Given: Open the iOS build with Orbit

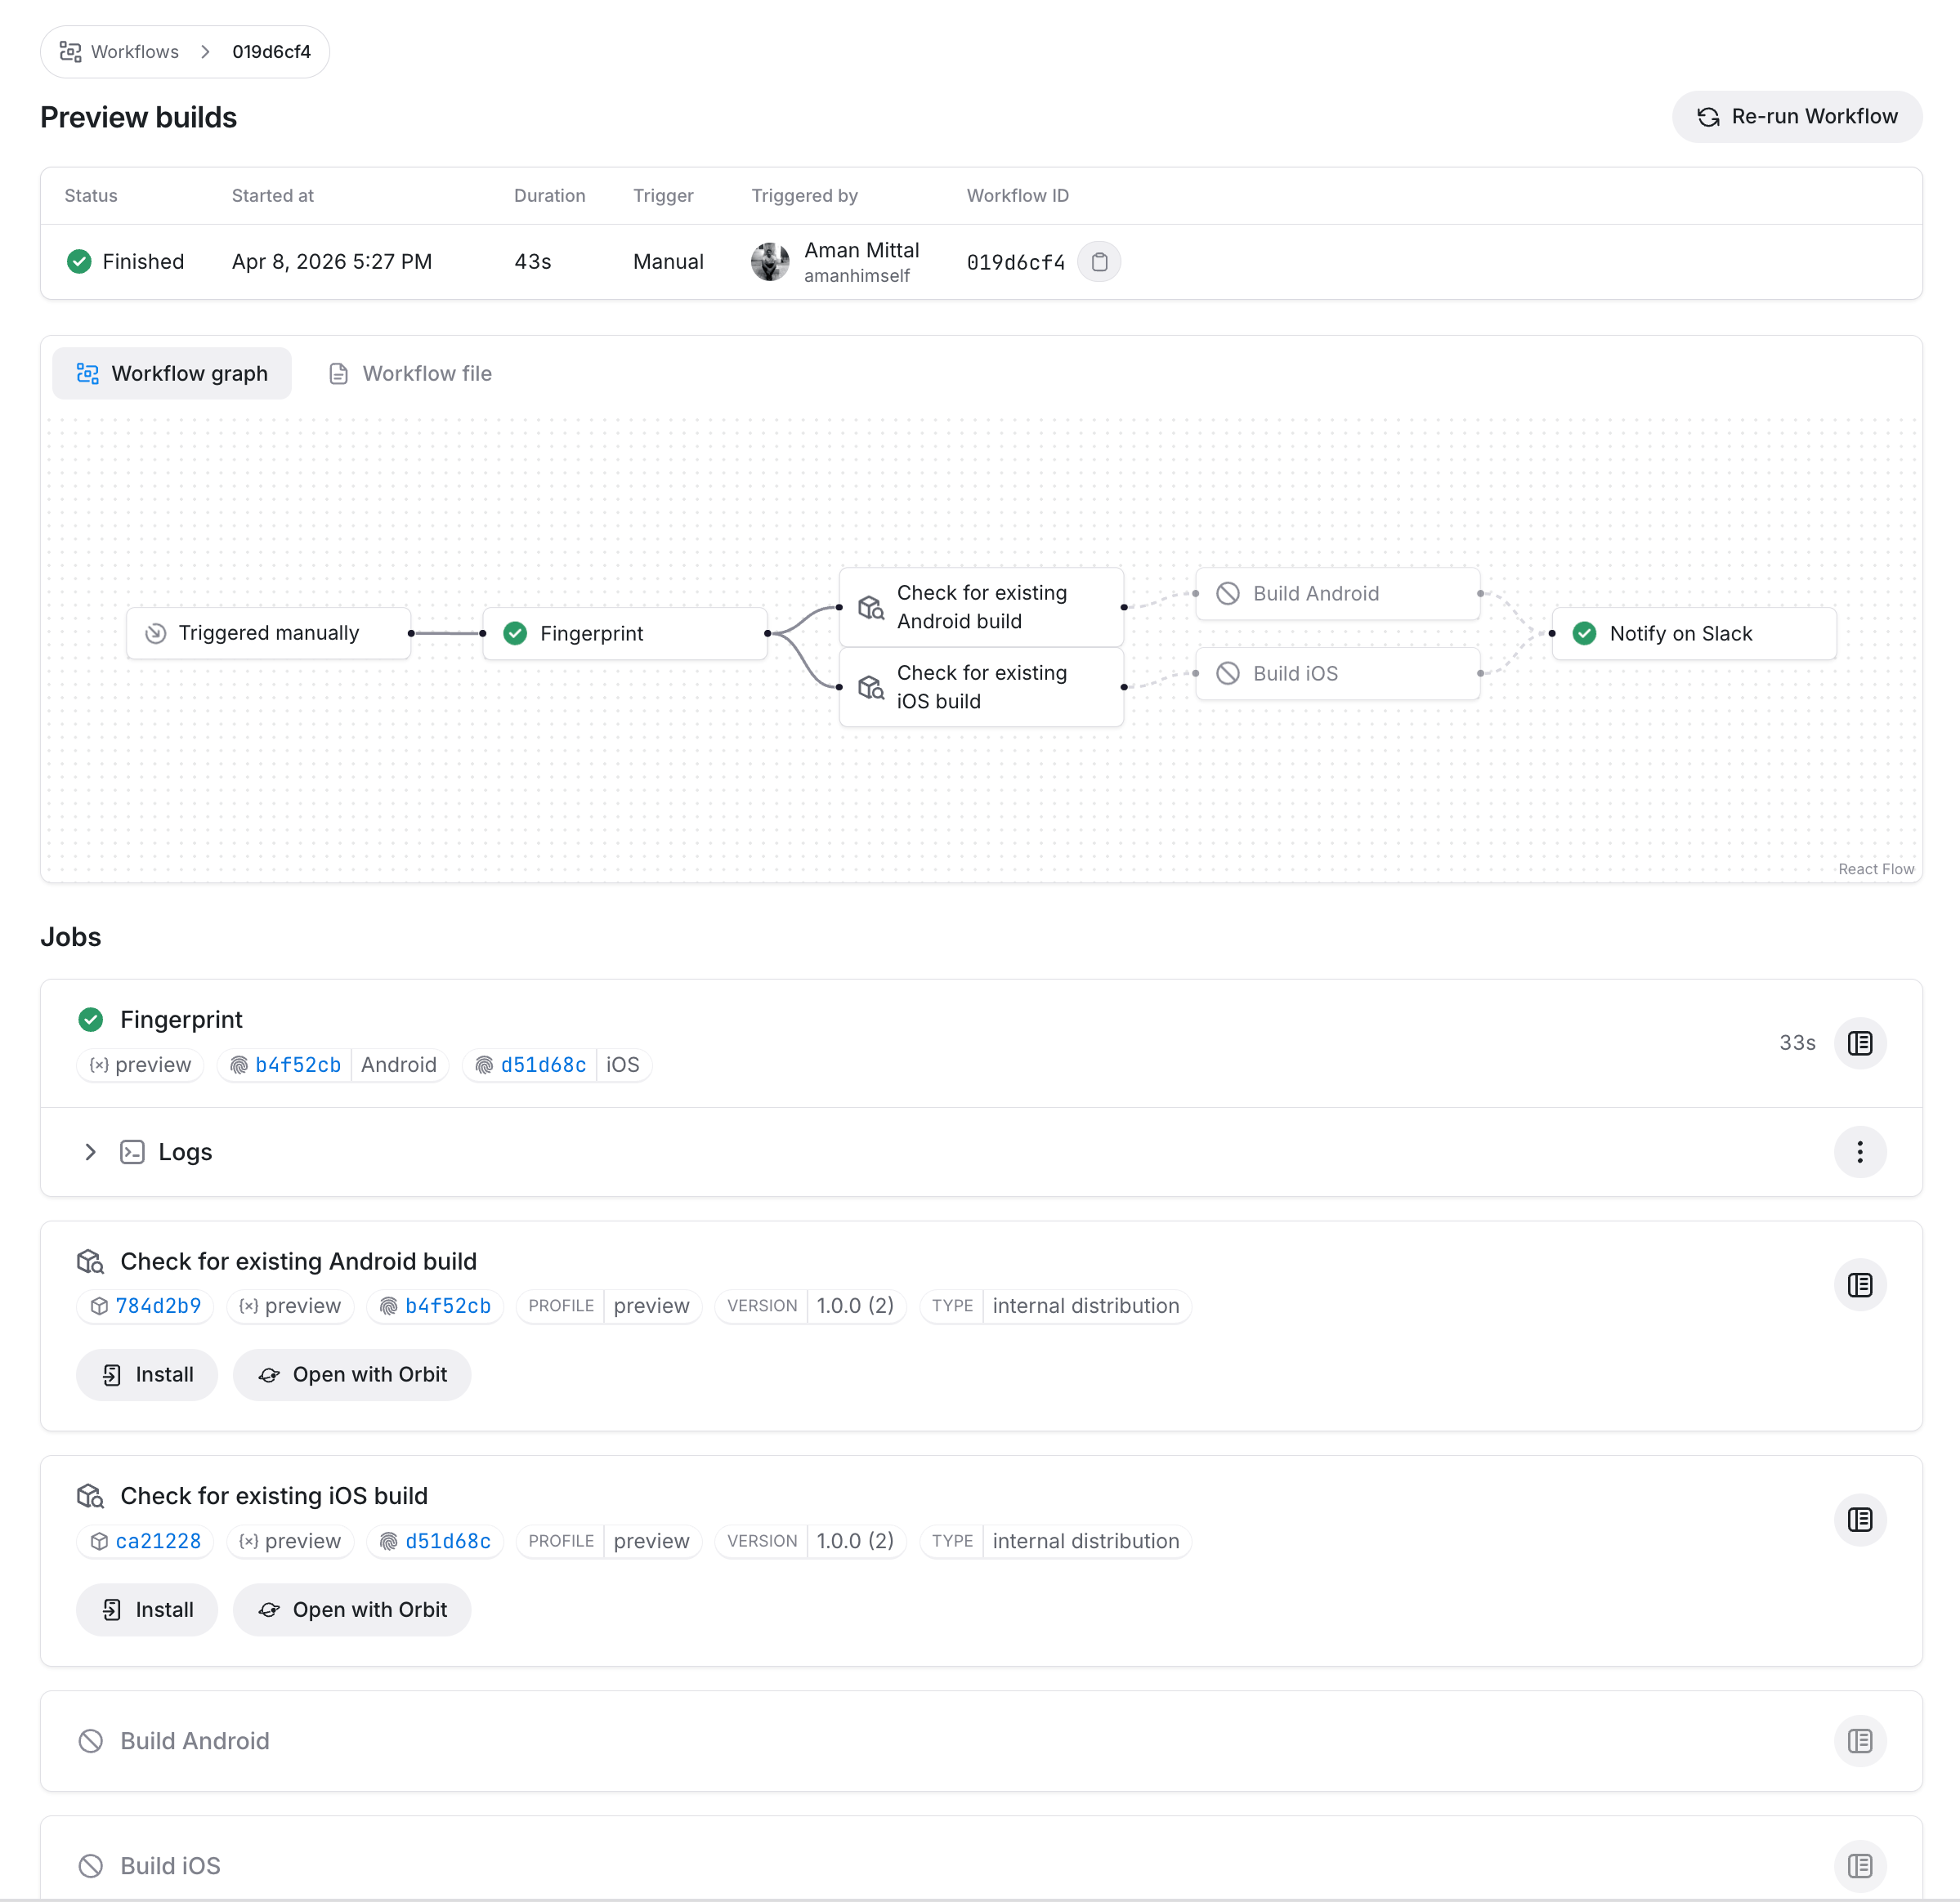Looking at the screenshot, I should pos(352,1610).
